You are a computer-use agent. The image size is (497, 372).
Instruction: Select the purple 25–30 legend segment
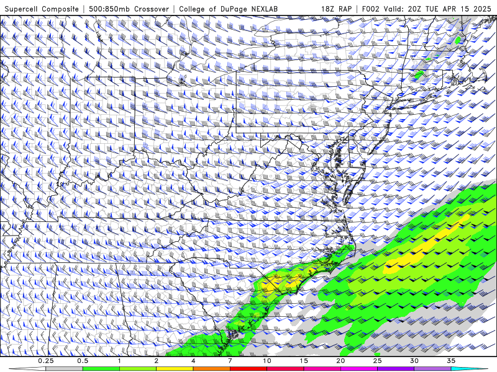(x=396, y=369)
